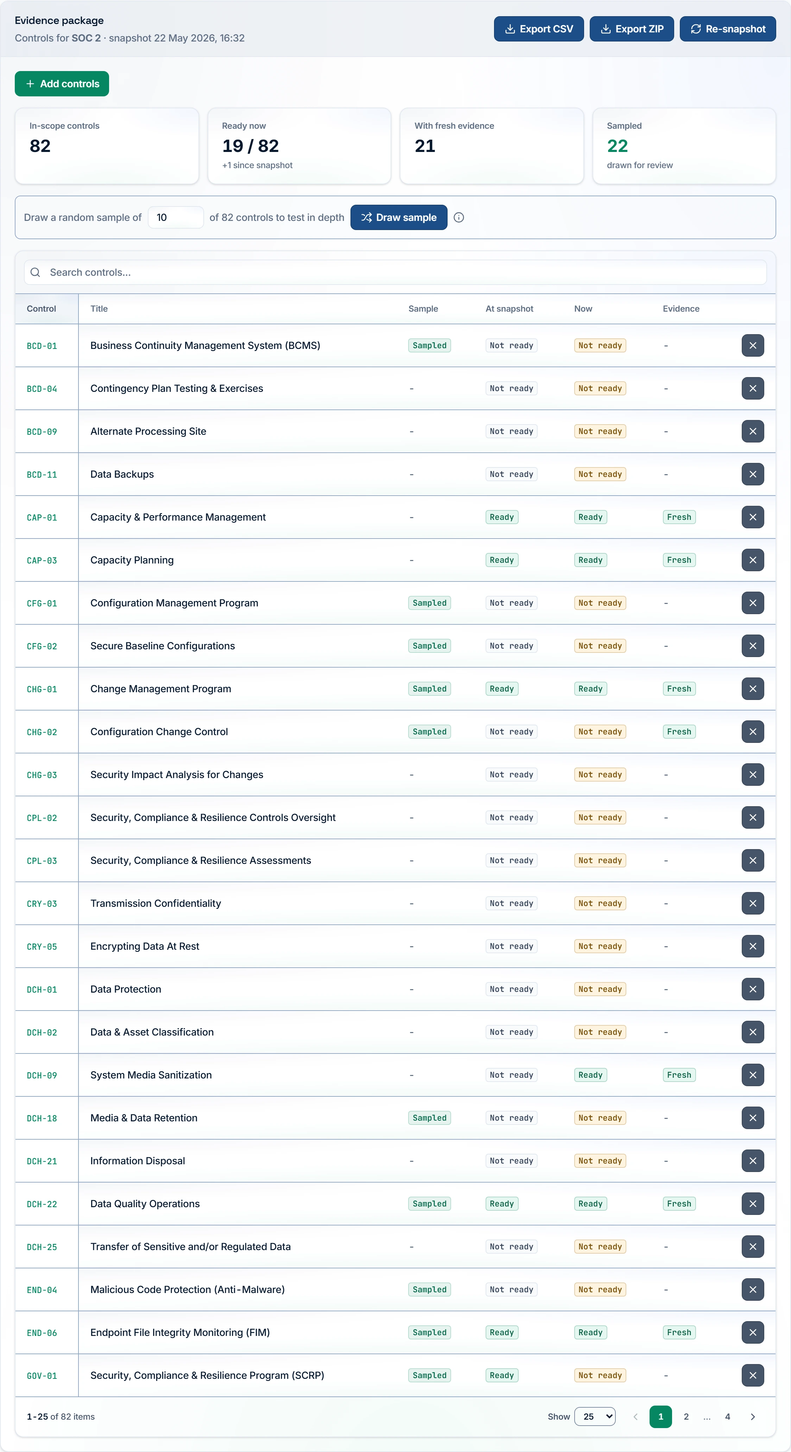Click the info icon beside Draw sample
This screenshot has width=791, height=1452.
pyautogui.click(x=459, y=218)
